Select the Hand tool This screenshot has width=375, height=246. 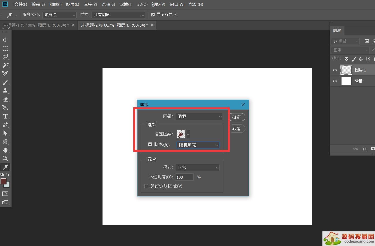coord(5,150)
